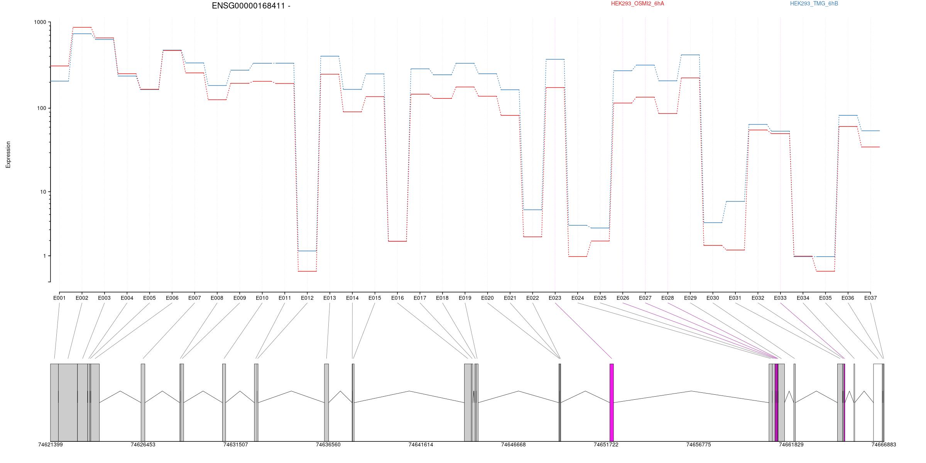Click exon label E001
Image resolution: width=926 pixels, height=463 pixels.
(59, 298)
